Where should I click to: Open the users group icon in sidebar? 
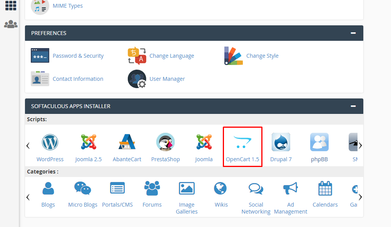pos(11,24)
